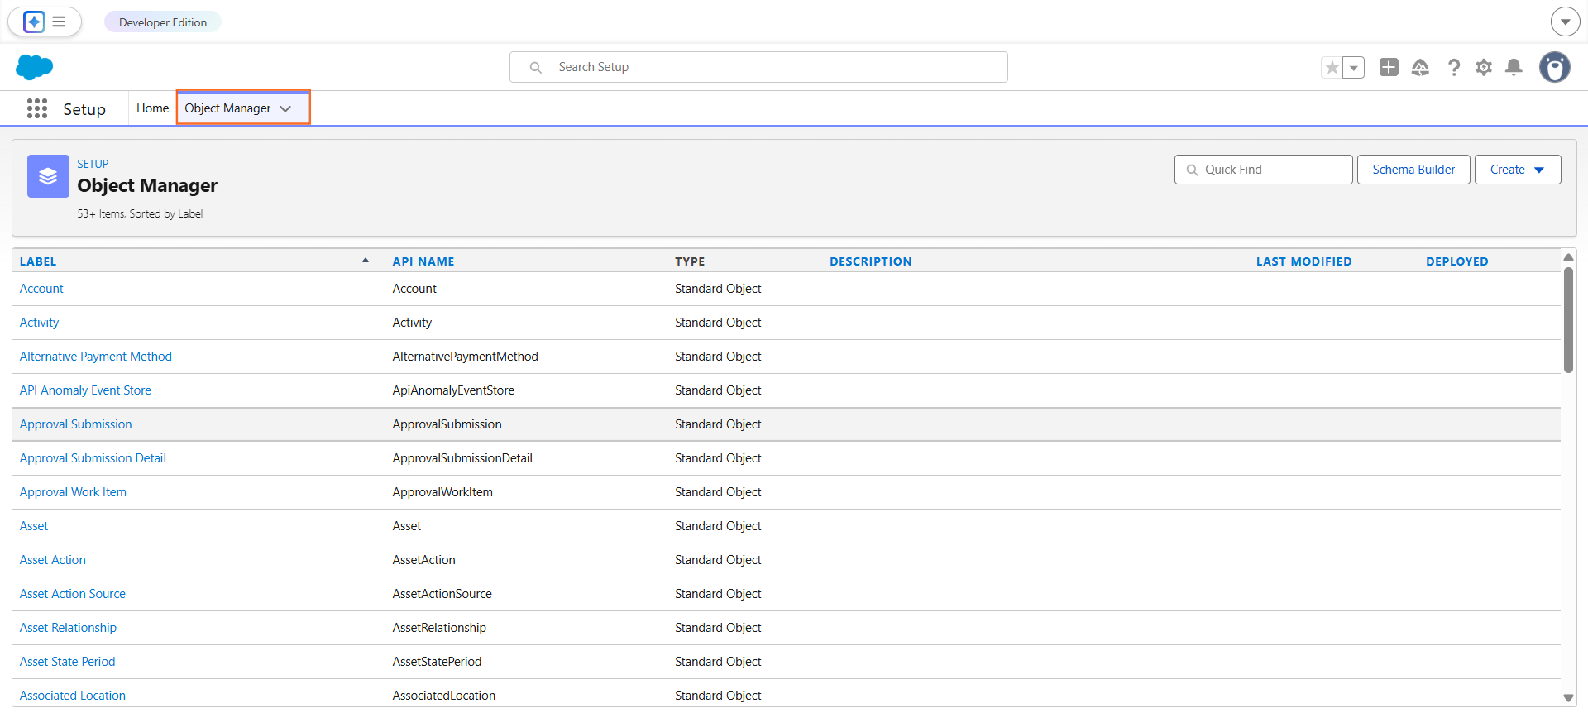
Task: Click the vertical scrollbar thumb
Action: 1568,320
